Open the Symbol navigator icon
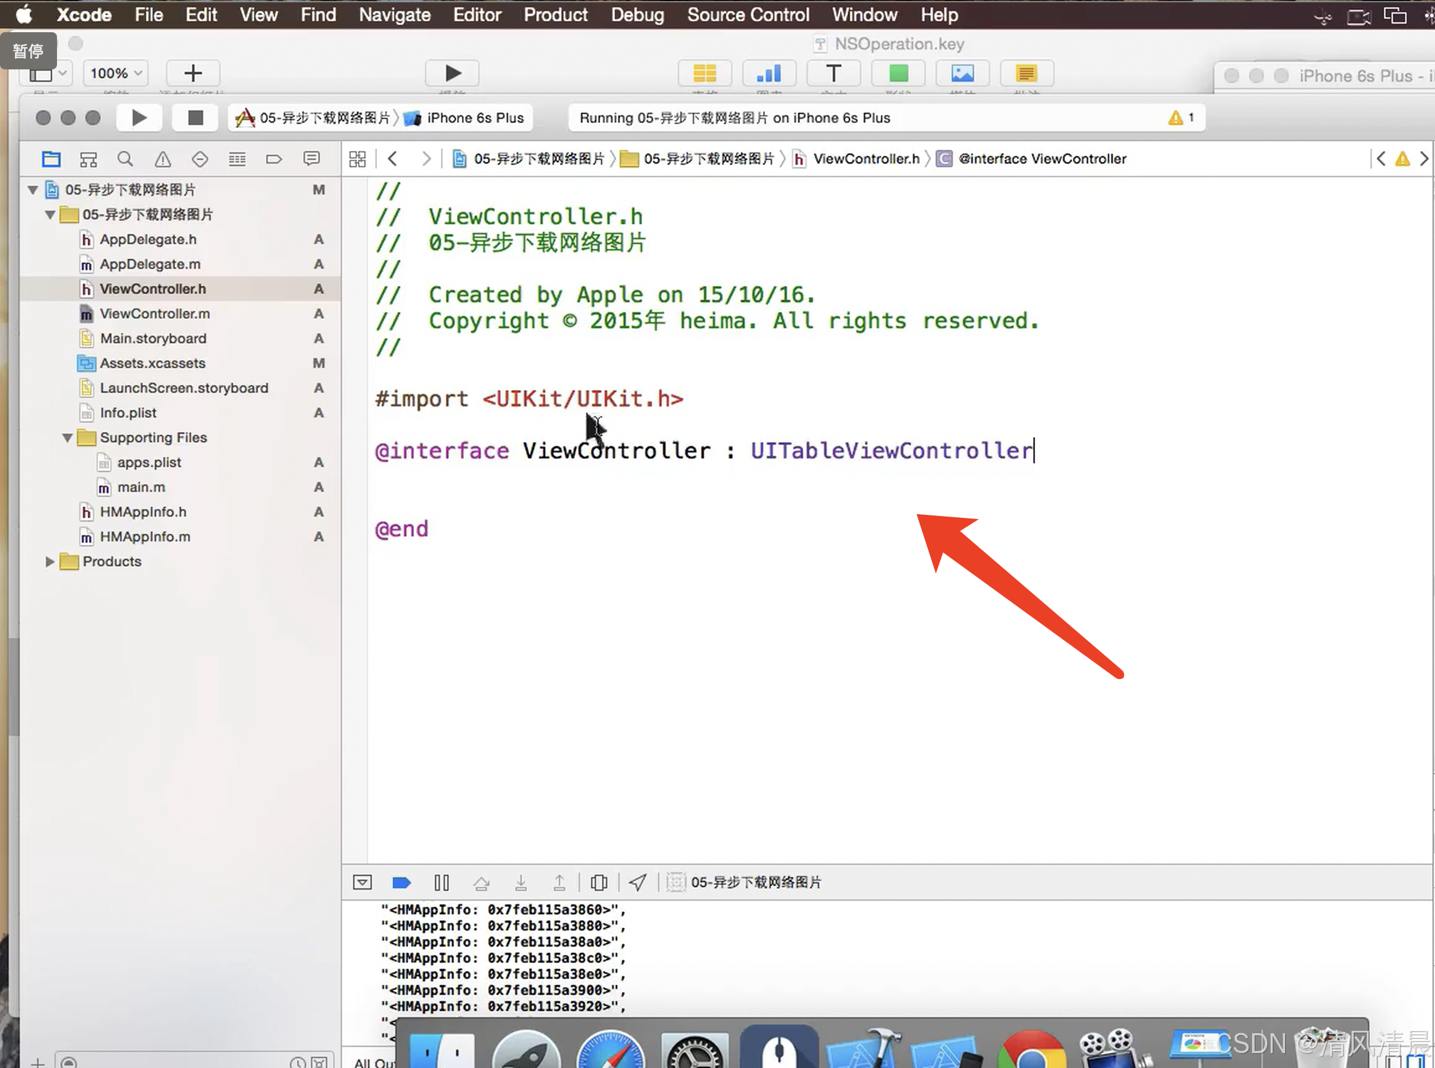1435x1068 pixels. 89,159
